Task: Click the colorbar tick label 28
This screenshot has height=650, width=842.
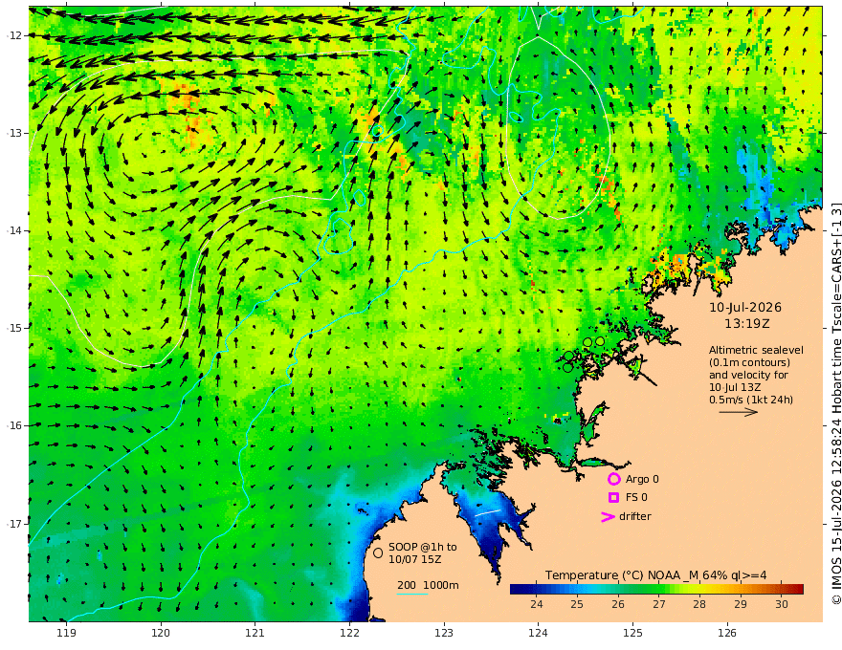Action: tap(699, 604)
